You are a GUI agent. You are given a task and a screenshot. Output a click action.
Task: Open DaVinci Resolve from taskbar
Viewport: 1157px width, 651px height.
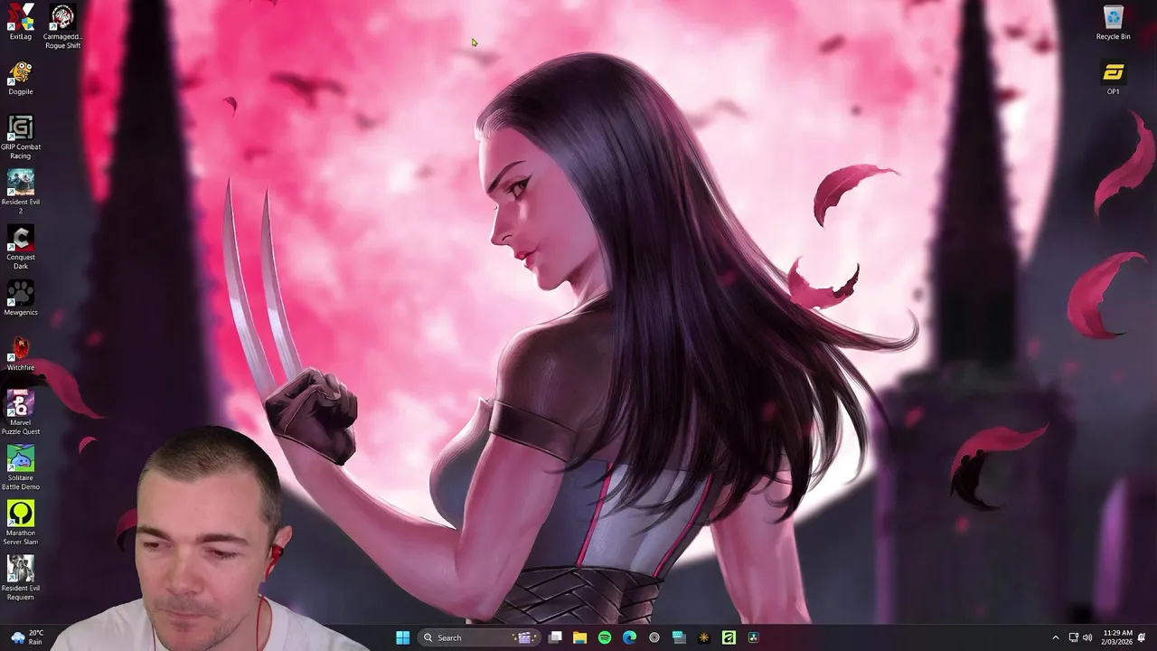click(753, 637)
